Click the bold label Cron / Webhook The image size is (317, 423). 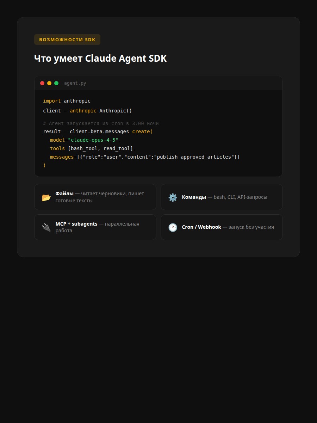click(201, 227)
